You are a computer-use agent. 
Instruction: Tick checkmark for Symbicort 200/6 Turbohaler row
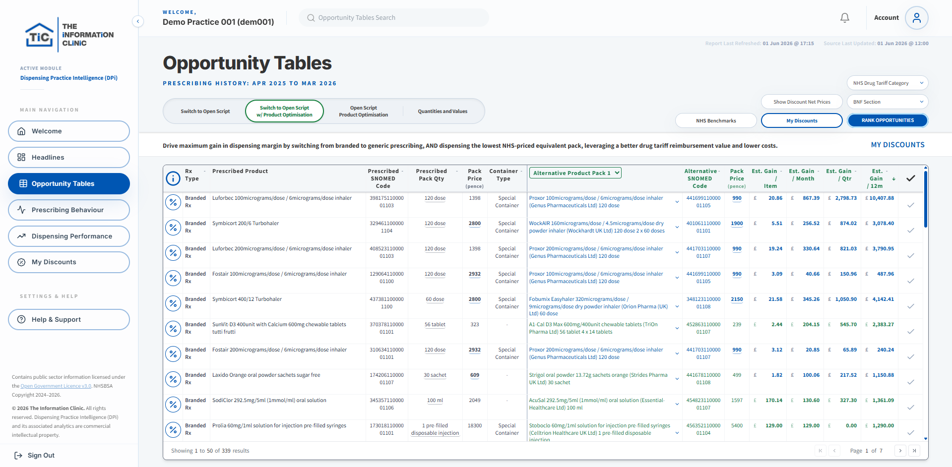tap(911, 231)
